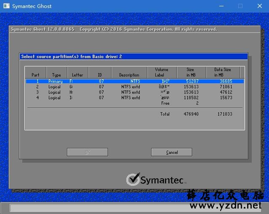
Task: Click total data size 171033
Action: pos(225,114)
